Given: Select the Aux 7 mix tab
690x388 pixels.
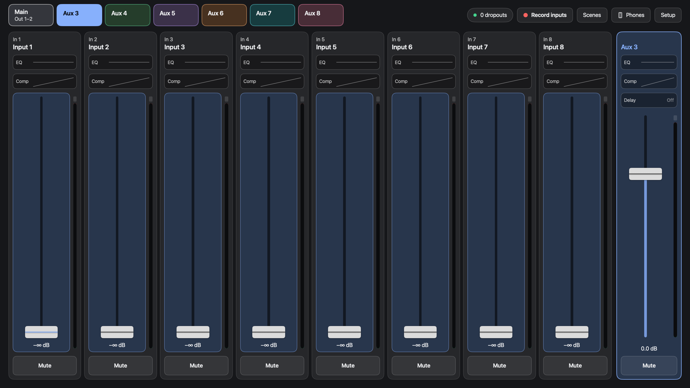Looking at the screenshot, I should pyautogui.click(x=272, y=15).
